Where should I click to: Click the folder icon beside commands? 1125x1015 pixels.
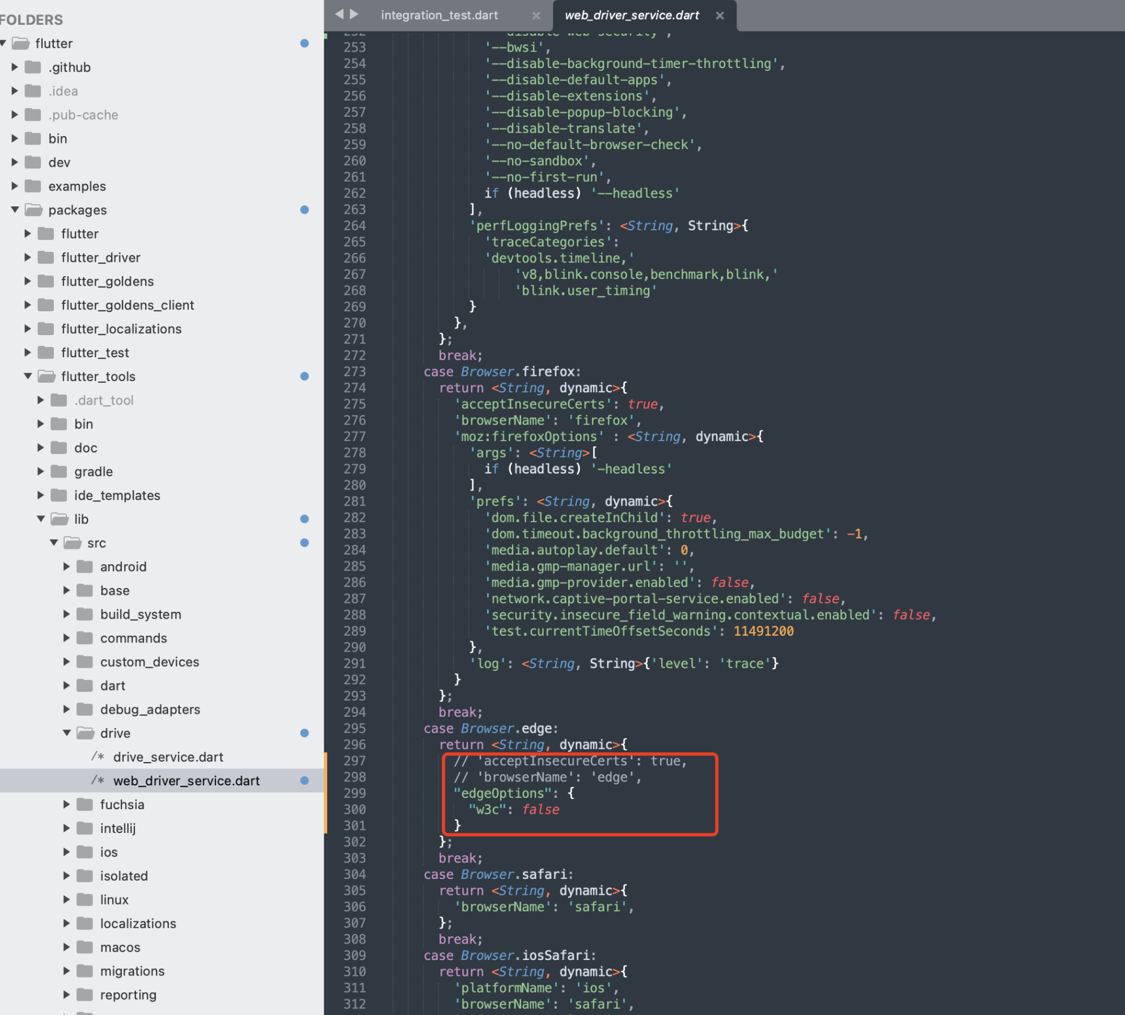coord(84,637)
